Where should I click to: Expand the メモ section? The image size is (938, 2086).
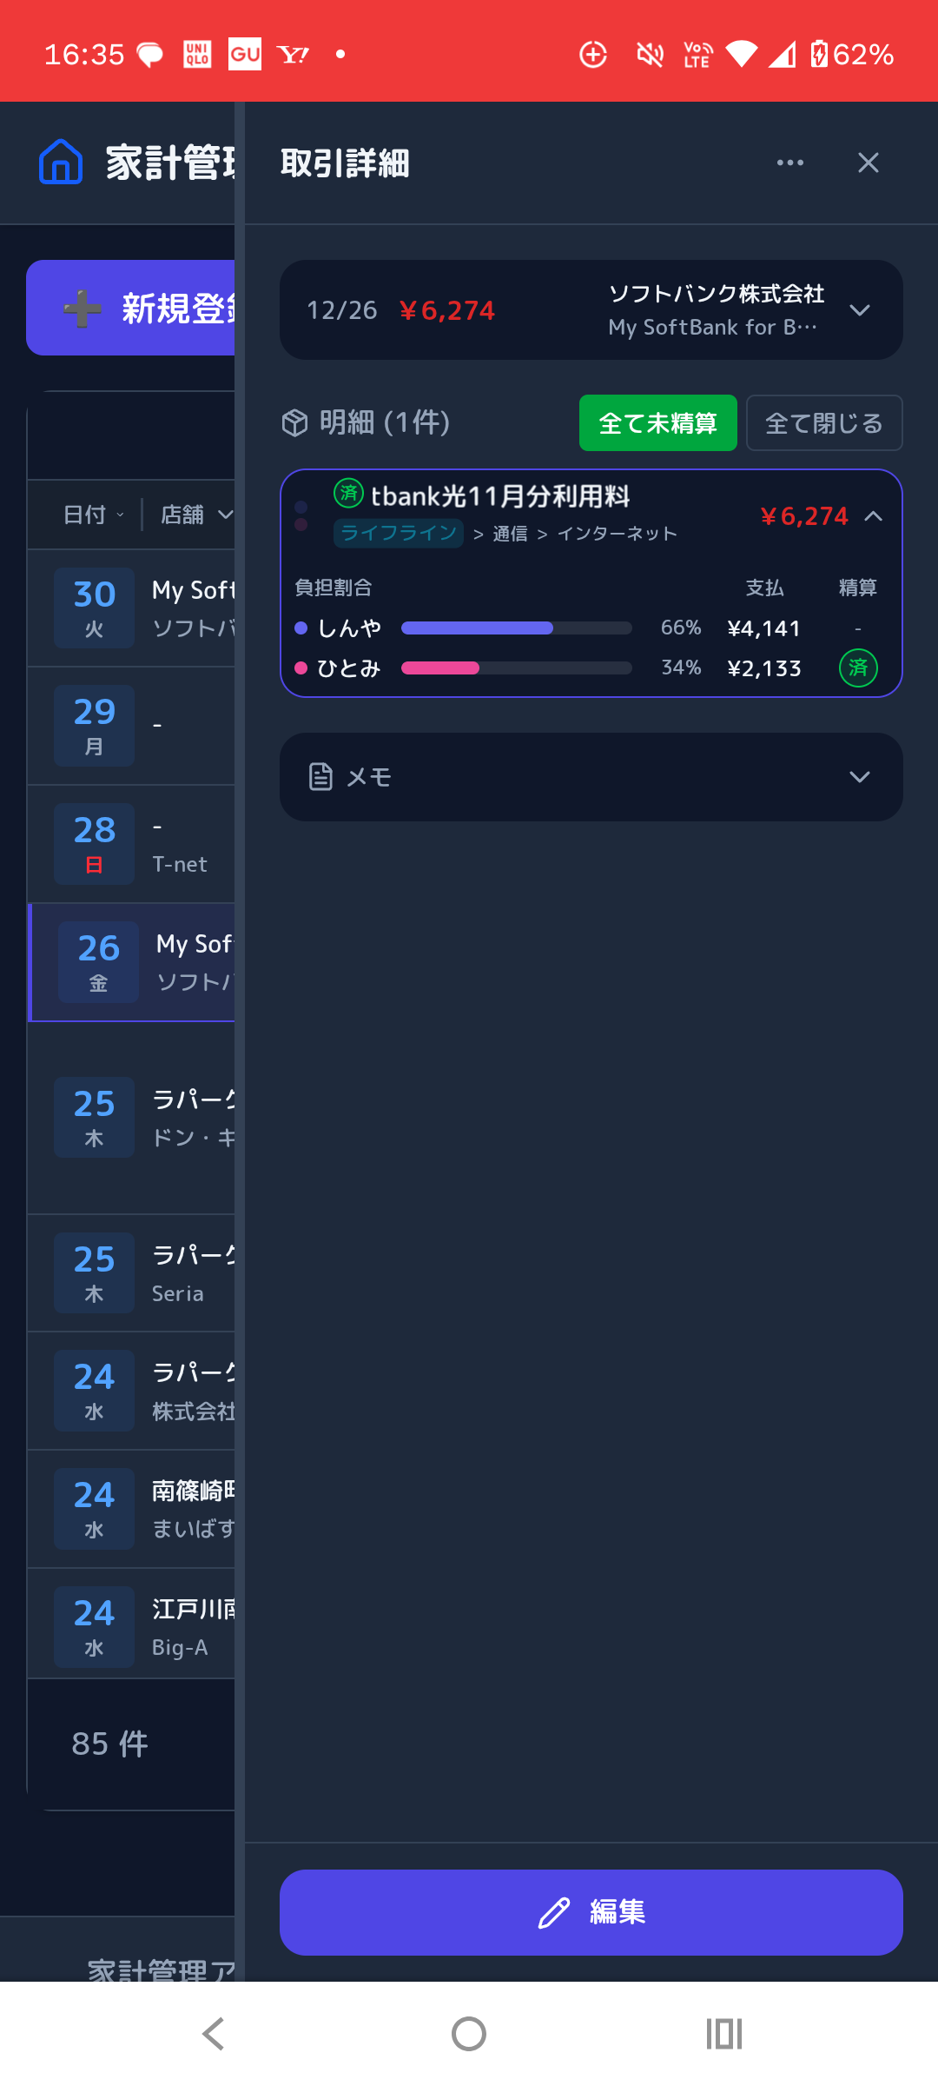click(x=859, y=777)
